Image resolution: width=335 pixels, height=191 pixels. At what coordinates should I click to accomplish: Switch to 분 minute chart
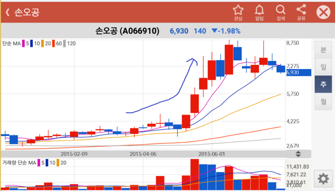pyautogui.click(x=323, y=50)
